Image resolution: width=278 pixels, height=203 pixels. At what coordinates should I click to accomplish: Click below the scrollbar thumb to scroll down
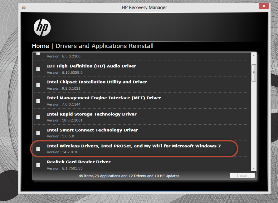(x=254, y=125)
